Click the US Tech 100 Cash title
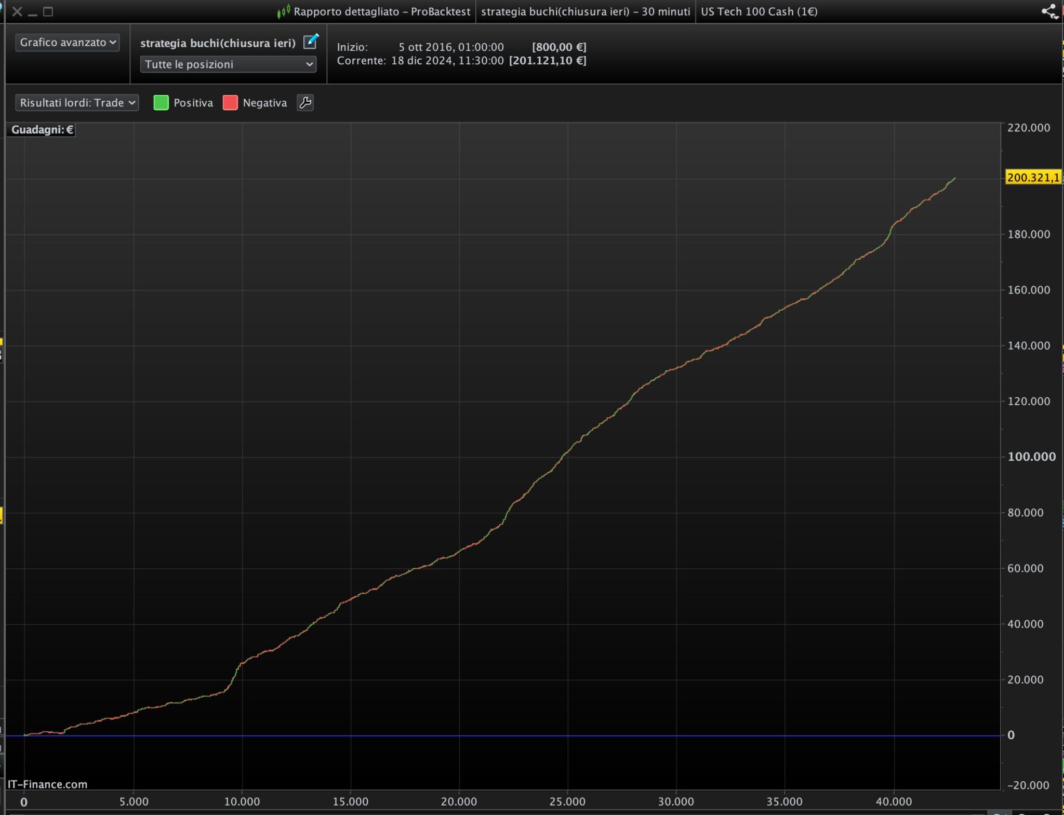 pyautogui.click(x=759, y=11)
